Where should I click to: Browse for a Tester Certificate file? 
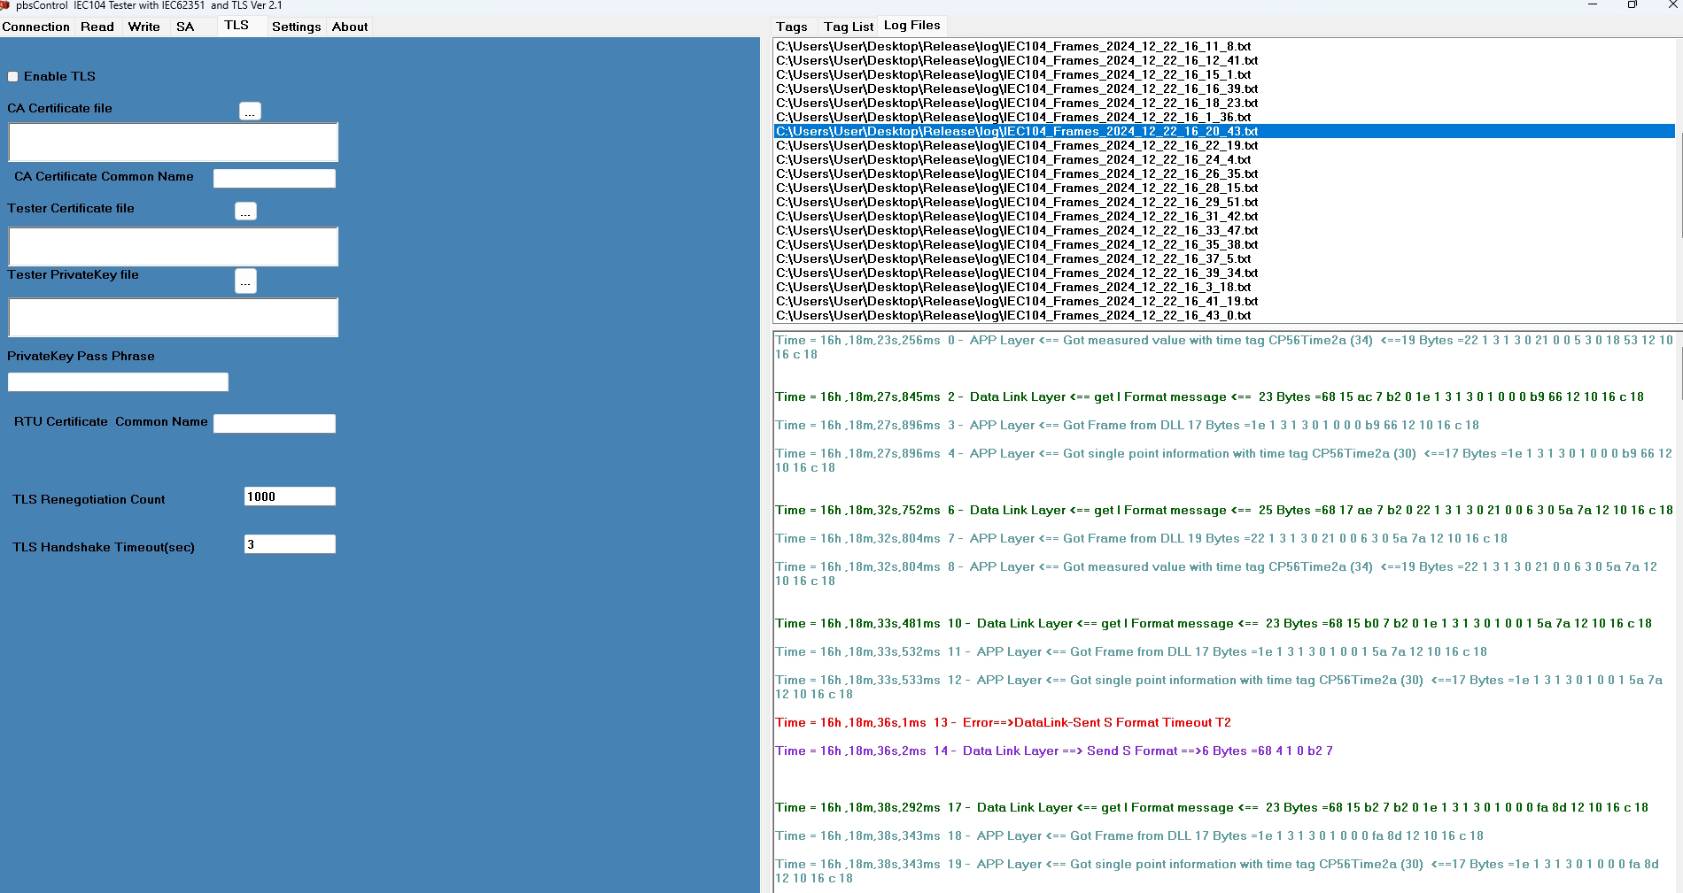245,212
